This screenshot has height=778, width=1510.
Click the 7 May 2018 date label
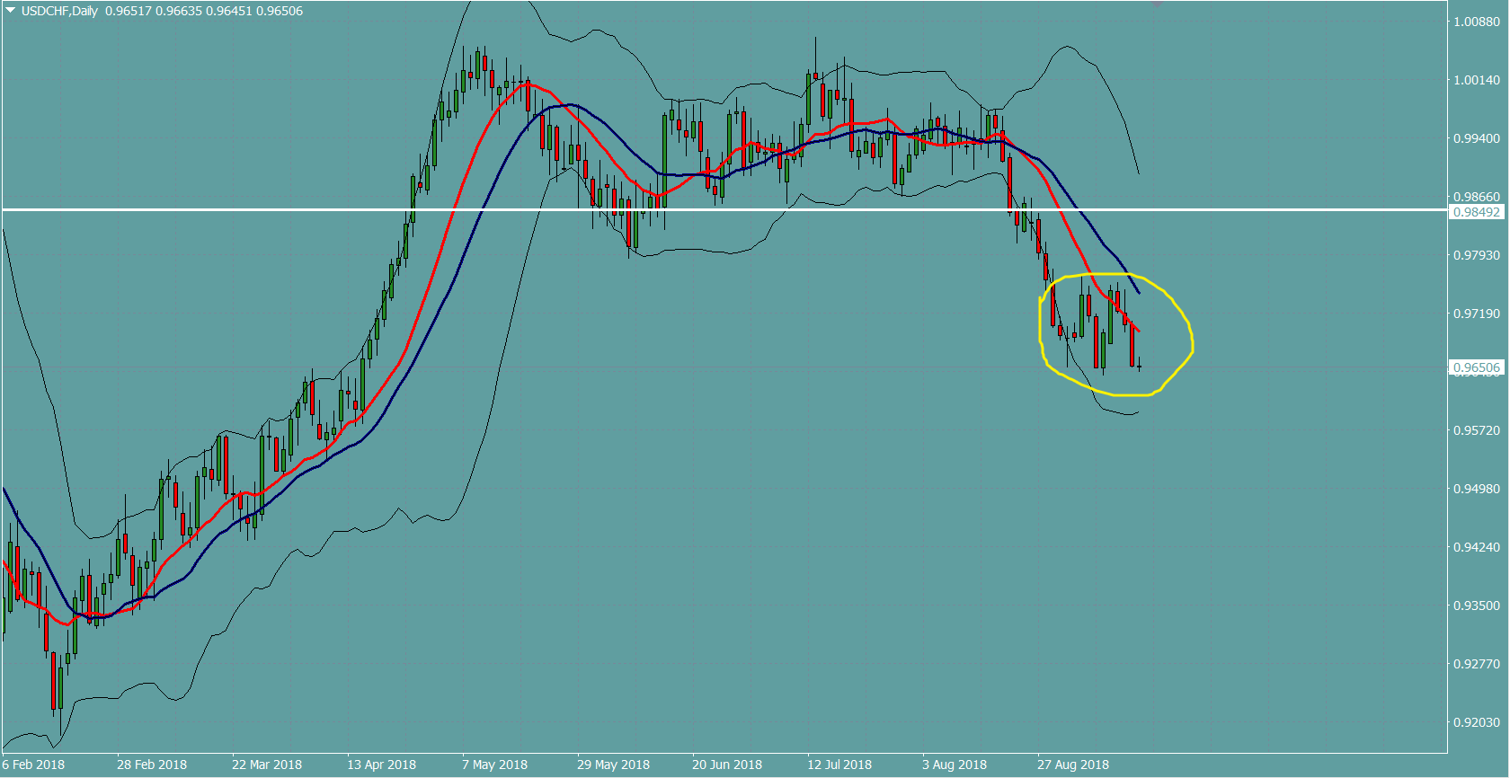494,765
